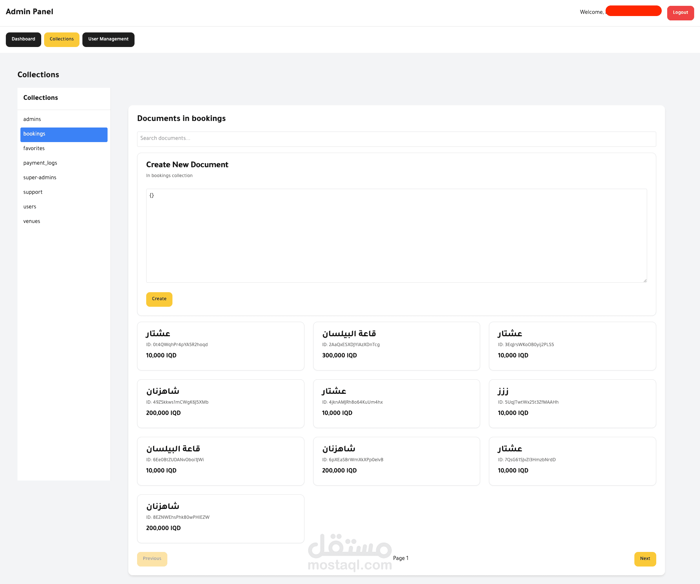Open booking with ID 5UqJTwtWx25t3ZfMAAHh

(x=572, y=404)
